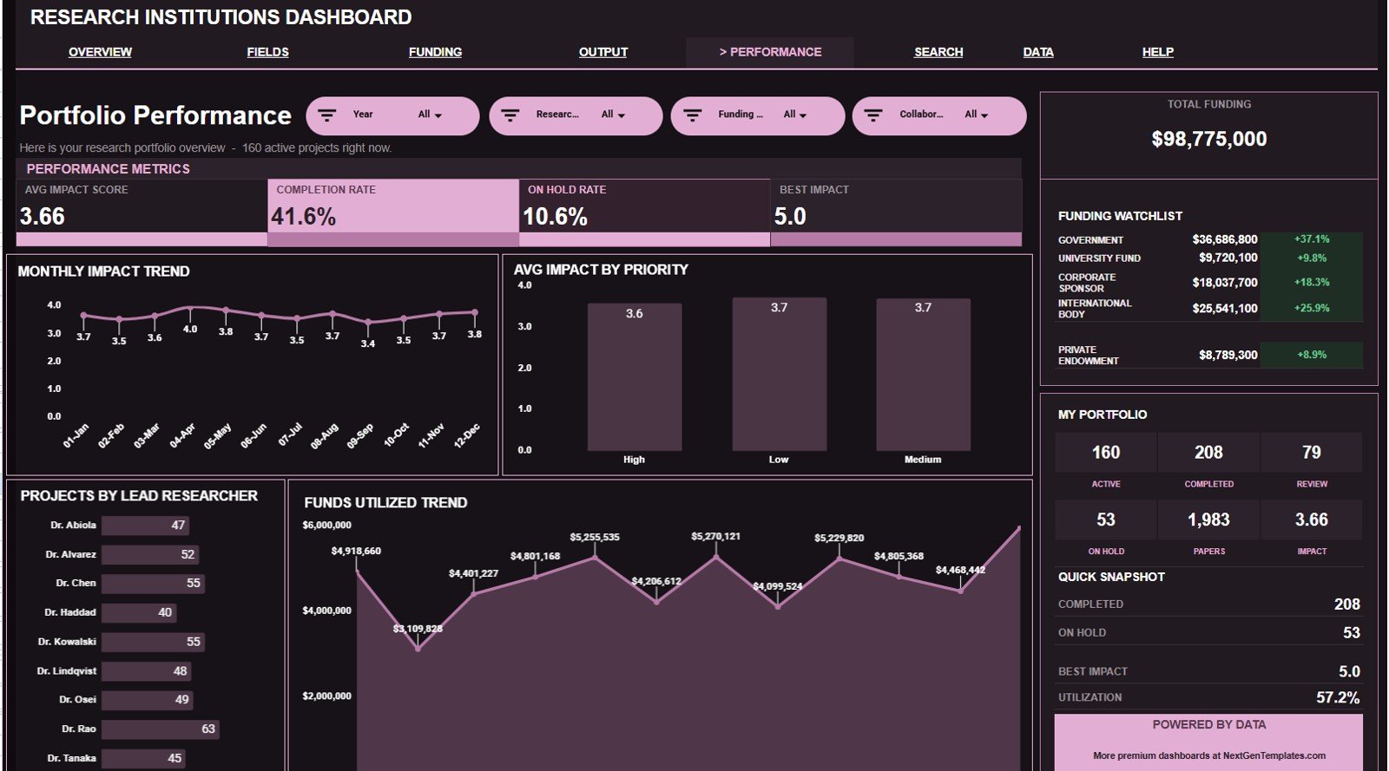Click the Dr. Rao bar showing 63
This screenshot has width=1389, height=771.
point(161,729)
